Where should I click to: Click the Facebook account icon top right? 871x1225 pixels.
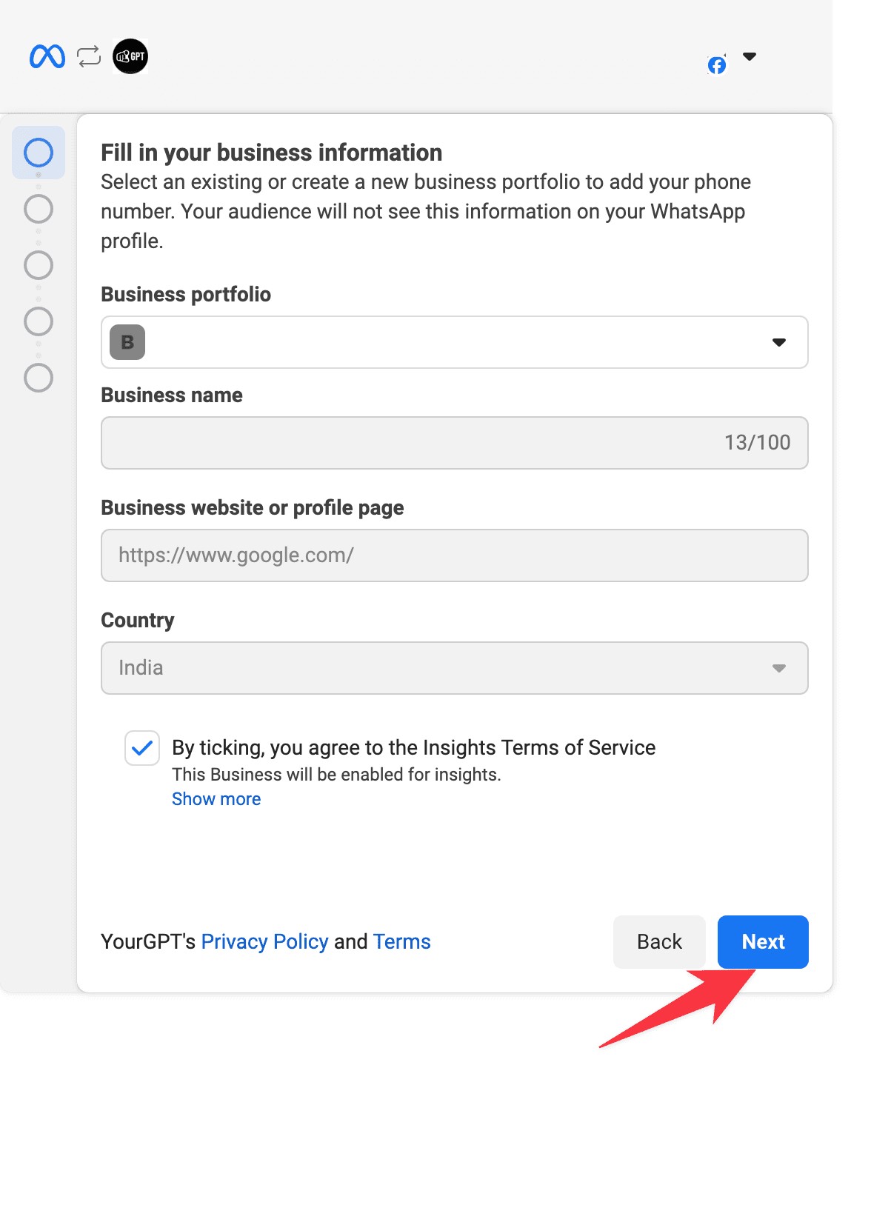point(716,65)
